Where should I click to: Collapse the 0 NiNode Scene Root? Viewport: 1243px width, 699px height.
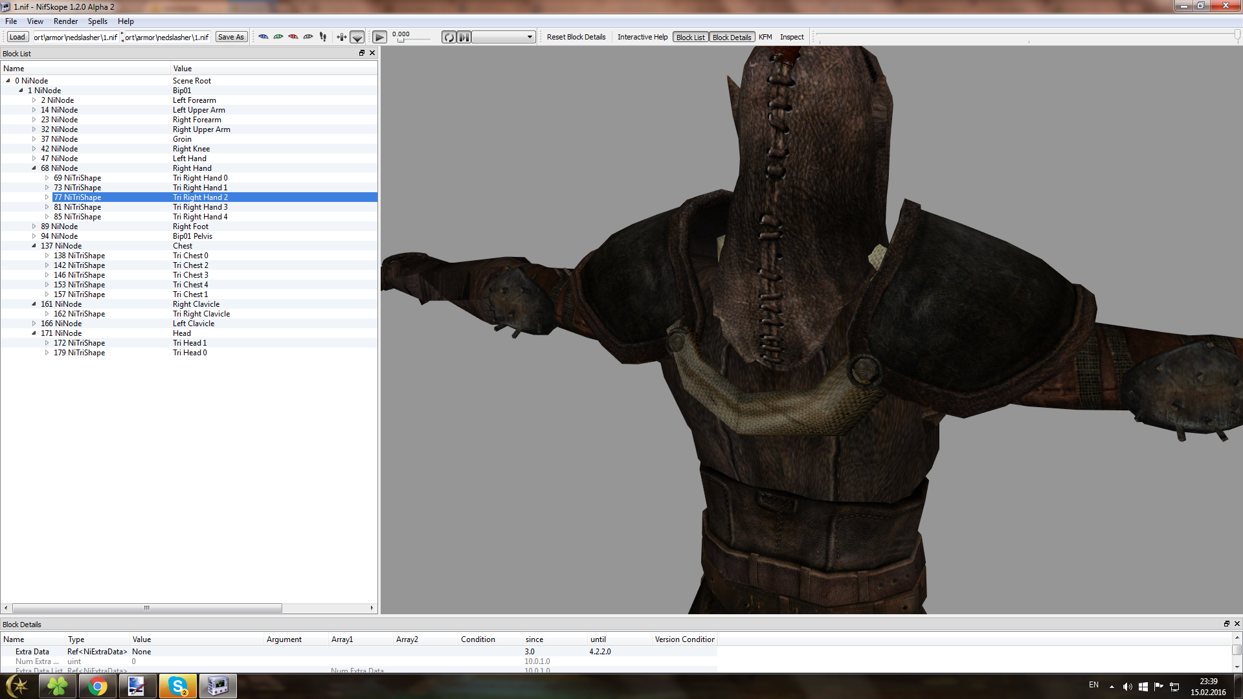click(8, 81)
